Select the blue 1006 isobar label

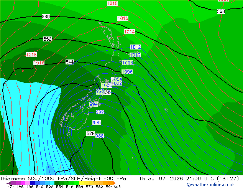click(x=127, y=72)
